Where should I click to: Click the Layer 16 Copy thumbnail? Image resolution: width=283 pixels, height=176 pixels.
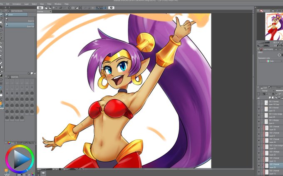(x=266, y=103)
